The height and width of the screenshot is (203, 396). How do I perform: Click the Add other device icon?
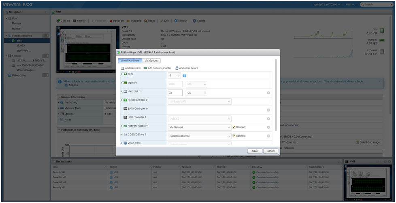pyautogui.click(x=177, y=68)
